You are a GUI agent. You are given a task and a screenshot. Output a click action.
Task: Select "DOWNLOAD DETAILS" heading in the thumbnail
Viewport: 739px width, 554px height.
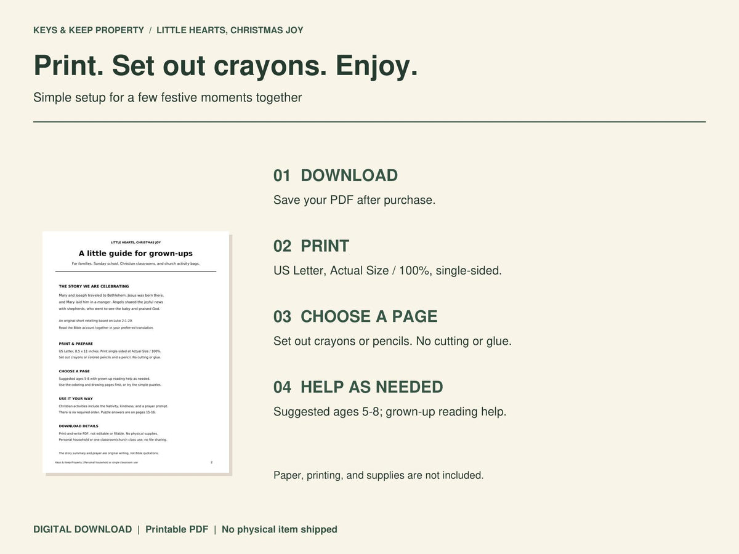79,426
